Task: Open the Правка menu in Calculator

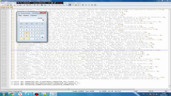Action: tap(26, 15)
